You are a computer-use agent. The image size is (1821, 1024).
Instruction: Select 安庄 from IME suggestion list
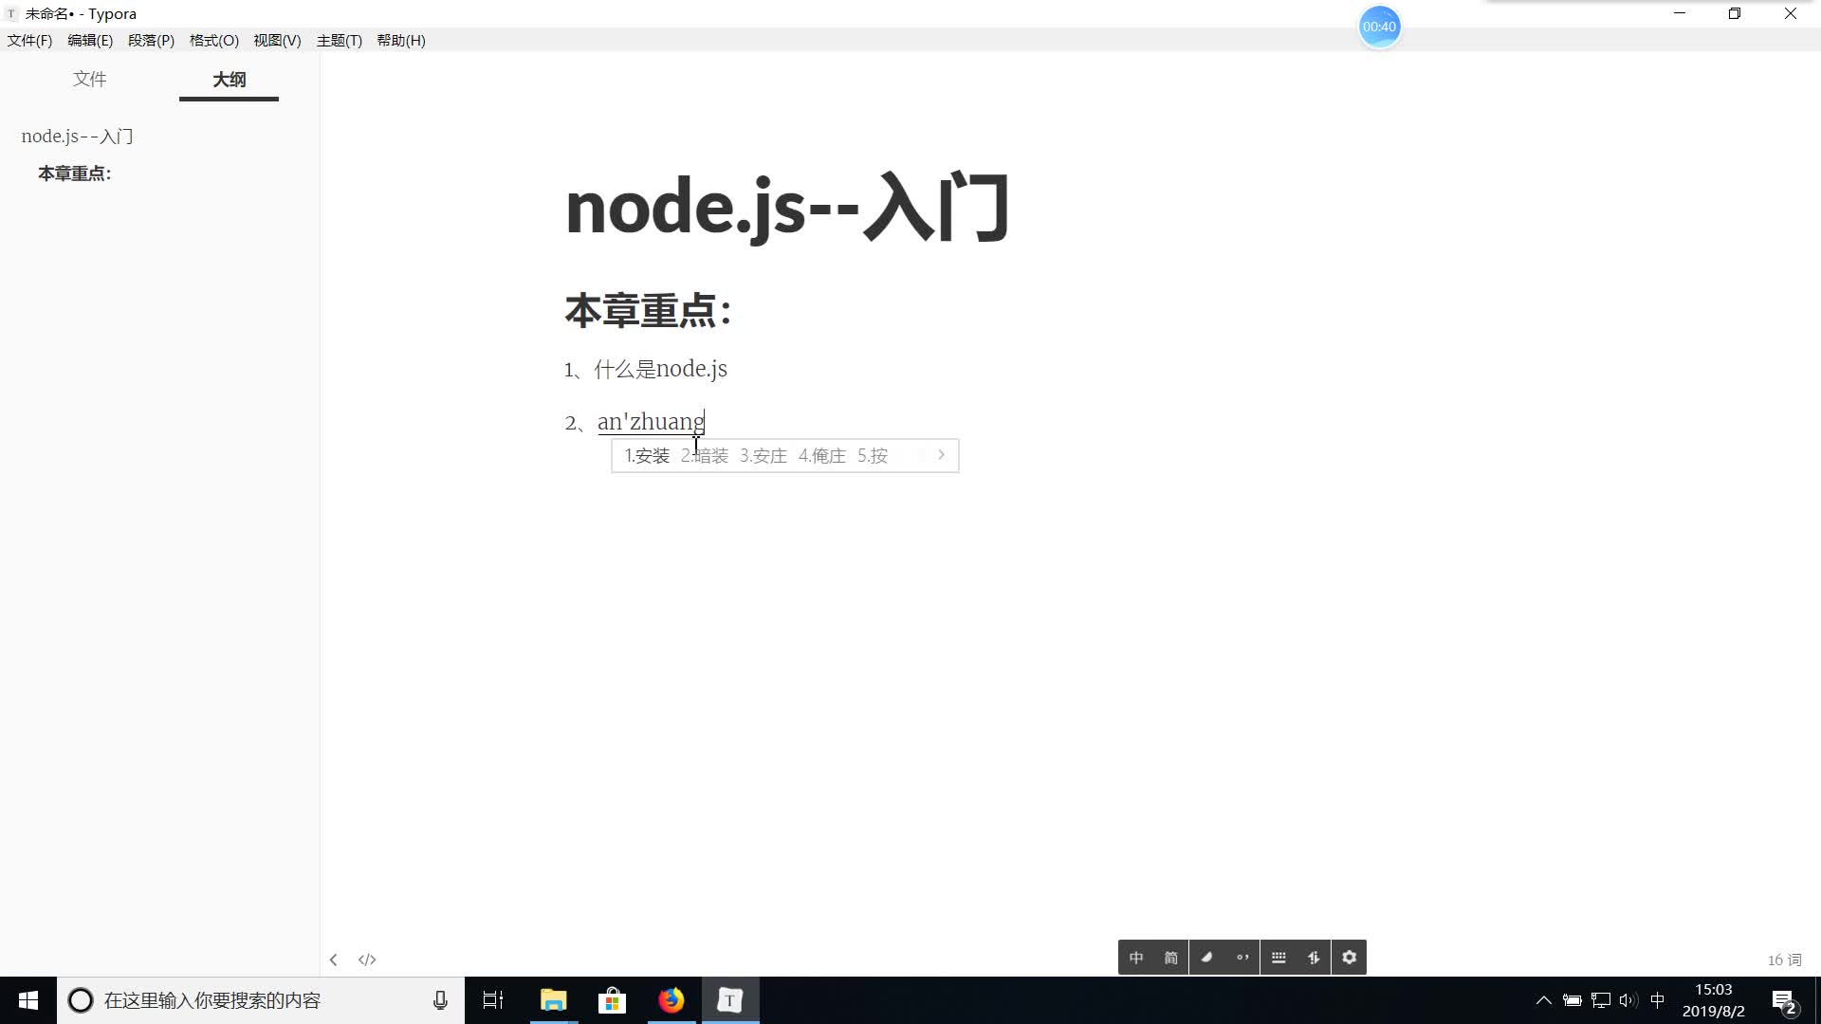click(766, 455)
